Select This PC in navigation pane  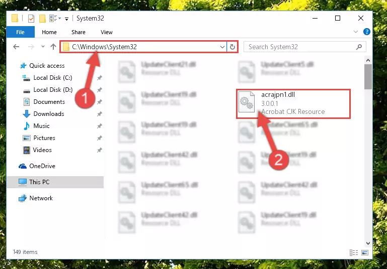tap(55, 182)
